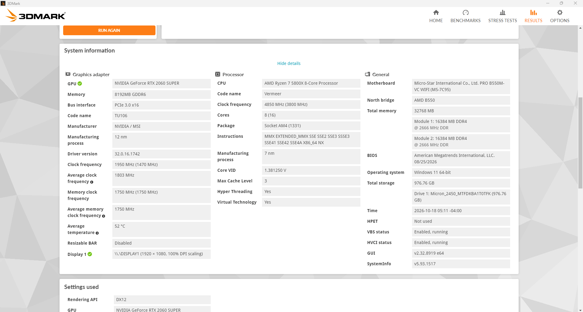The height and width of the screenshot is (312, 583).
Task: Open the Stress Tests chart icon
Action: click(503, 12)
